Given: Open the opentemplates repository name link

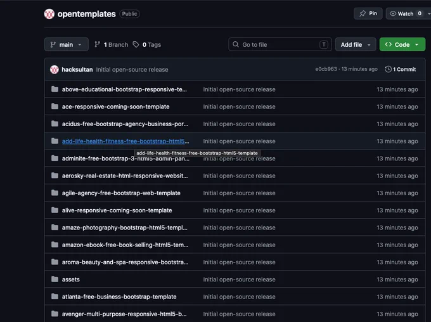Looking at the screenshot, I should tap(87, 14).
